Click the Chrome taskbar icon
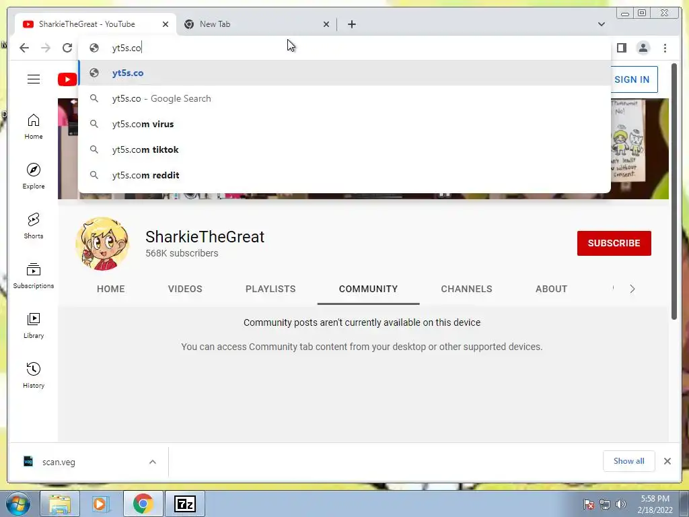Viewport: 689px width, 517px height. click(143, 504)
